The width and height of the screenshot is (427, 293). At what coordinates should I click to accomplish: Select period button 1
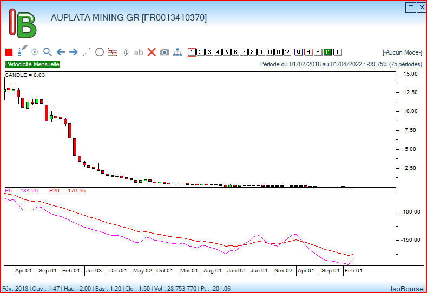point(192,52)
